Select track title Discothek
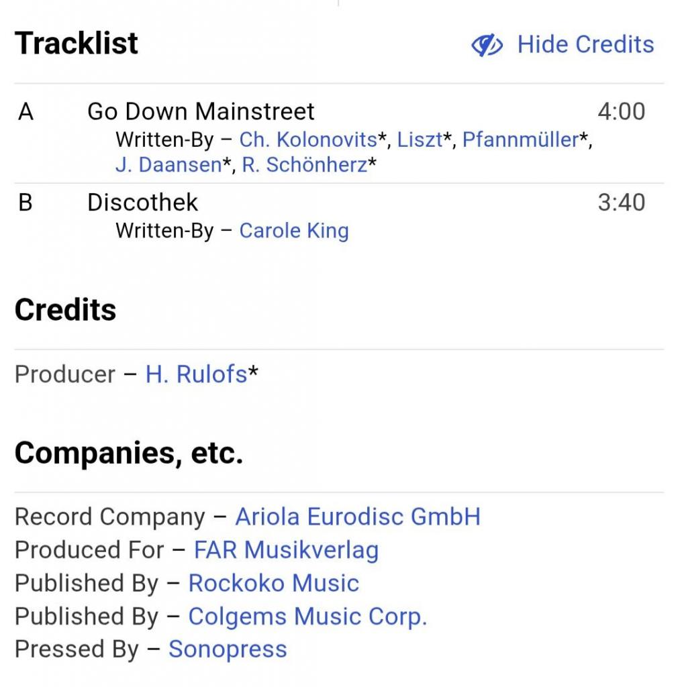The width and height of the screenshot is (678, 687). click(143, 203)
